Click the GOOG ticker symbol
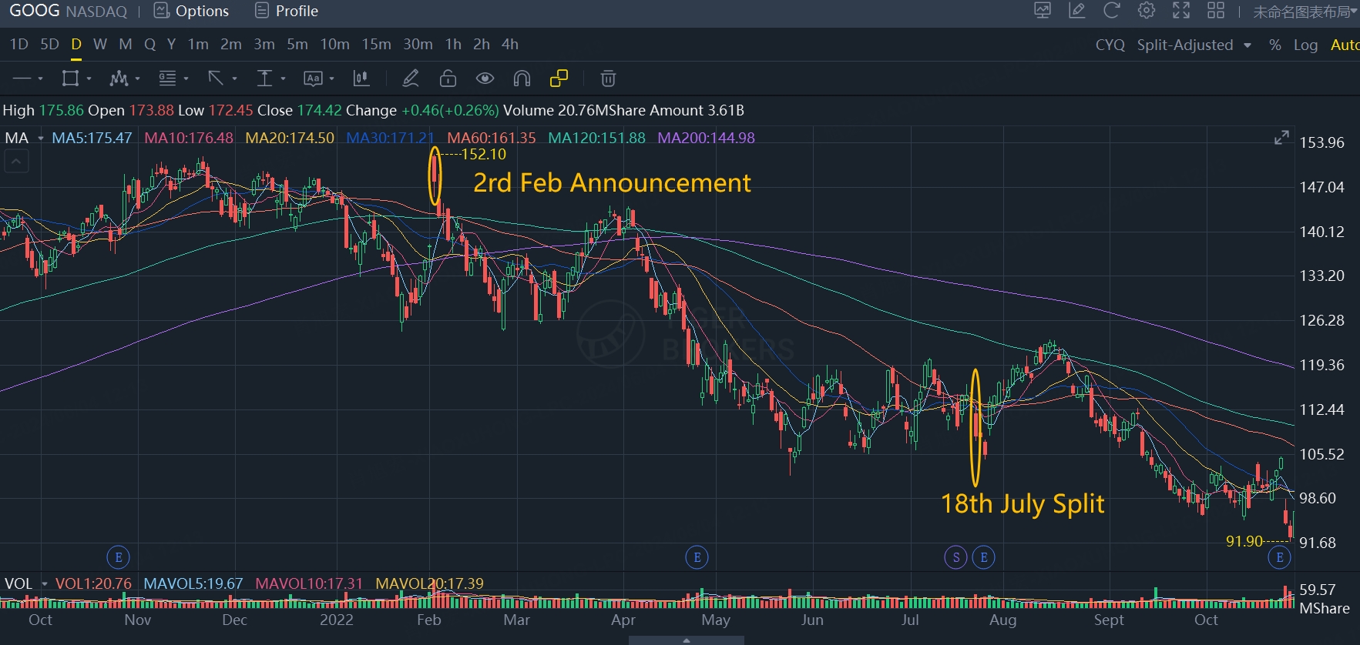Screen dimensions: 1360x645 34,11
